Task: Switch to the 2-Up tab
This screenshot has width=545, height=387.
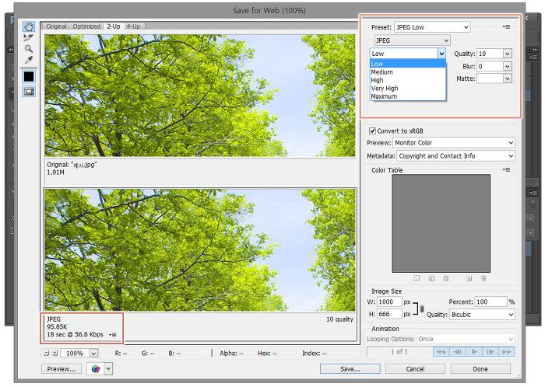Action: coord(114,26)
